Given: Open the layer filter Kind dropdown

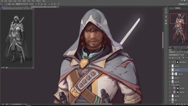Looking at the screenshot, I should click(x=172, y=52).
